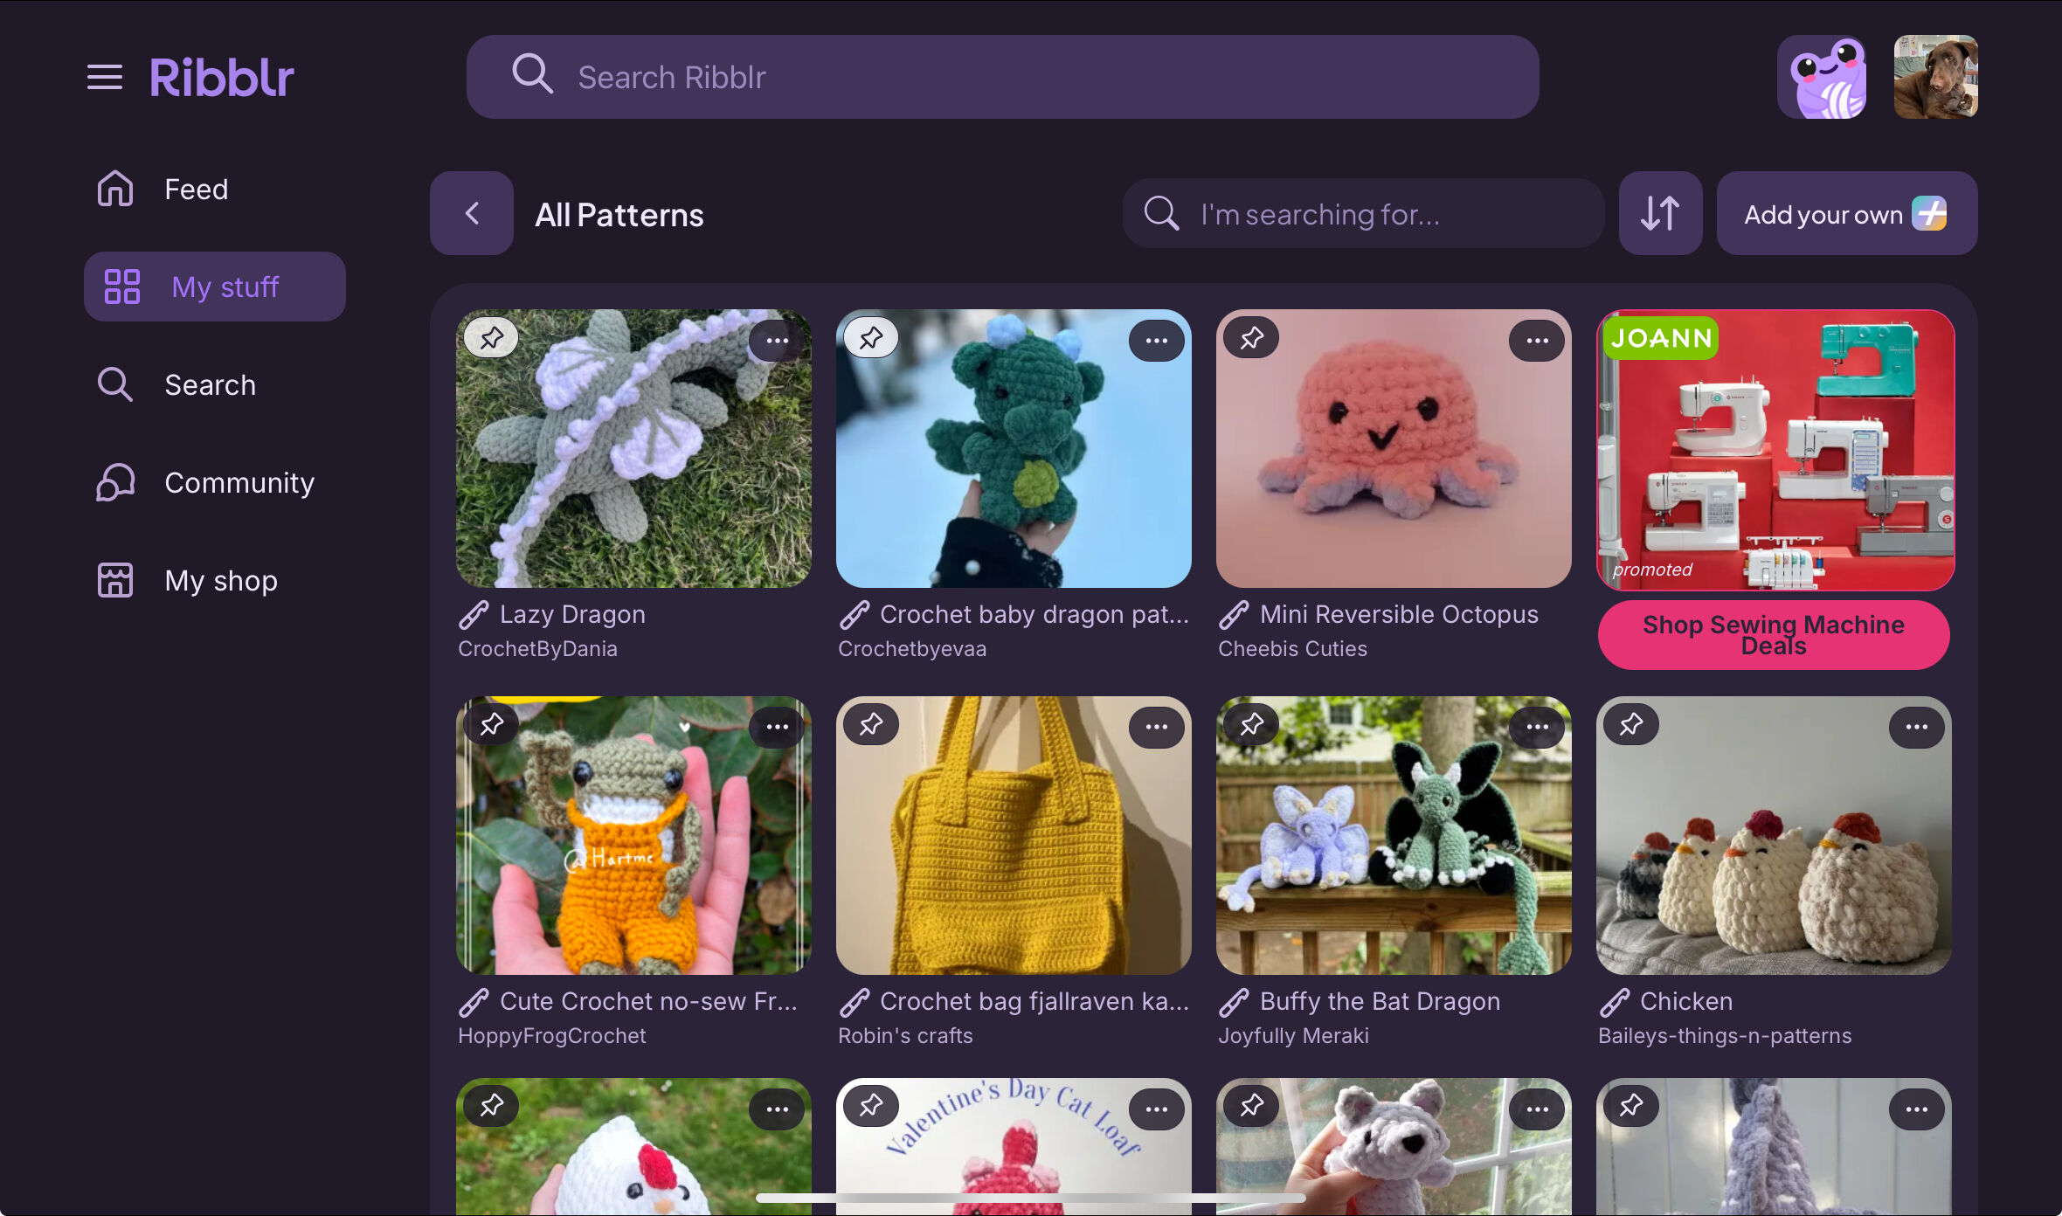Click Add your own button
The width and height of the screenshot is (2062, 1216).
(x=1847, y=213)
